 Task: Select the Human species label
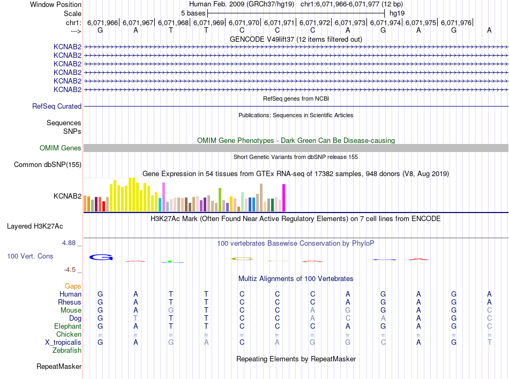(70, 294)
